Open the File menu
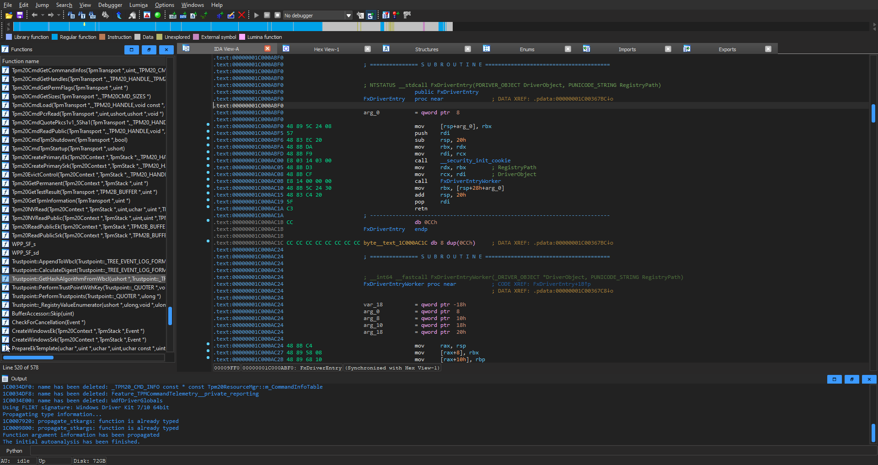This screenshot has height=465, width=878. tap(8, 5)
